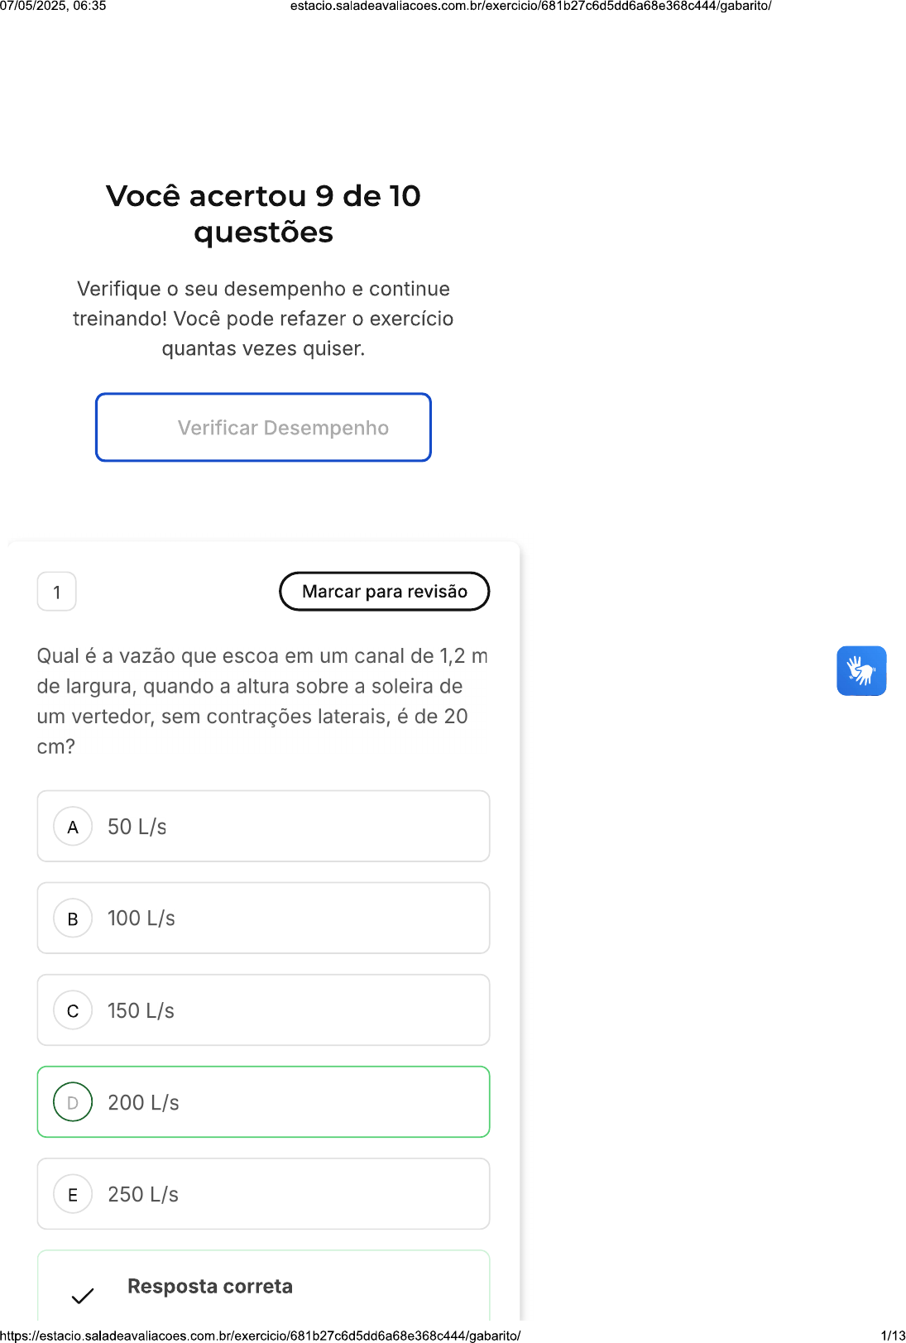Select the letter A option circle
This screenshot has width=906, height=1343.
[73, 827]
